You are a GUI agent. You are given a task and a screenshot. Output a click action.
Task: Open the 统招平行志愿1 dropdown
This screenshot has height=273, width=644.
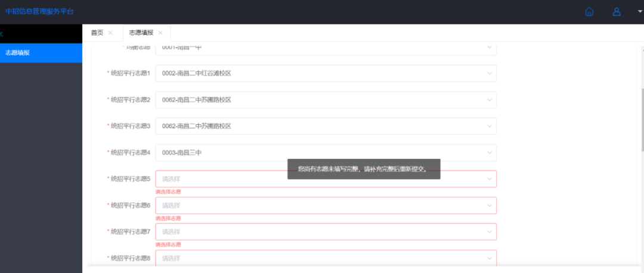(x=326, y=73)
